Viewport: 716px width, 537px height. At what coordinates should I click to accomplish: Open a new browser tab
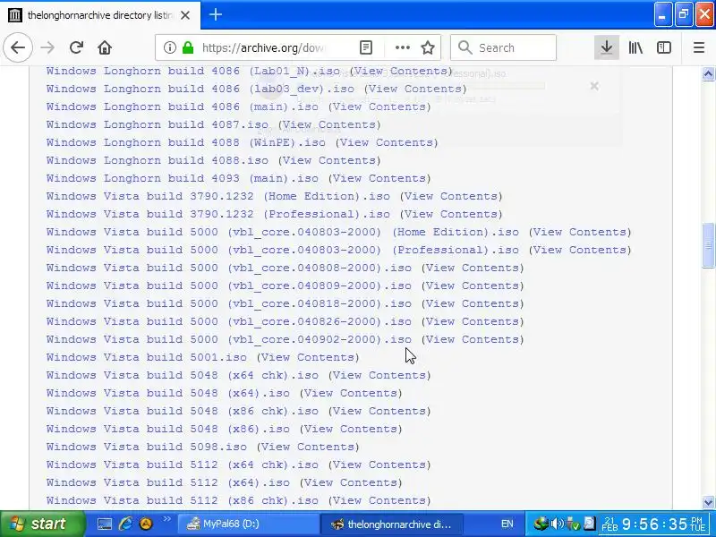click(x=216, y=14)
